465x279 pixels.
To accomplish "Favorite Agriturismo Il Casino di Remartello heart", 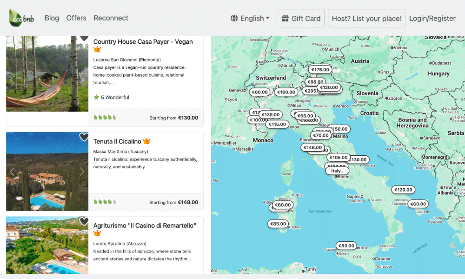I will [x=84, y=221].
